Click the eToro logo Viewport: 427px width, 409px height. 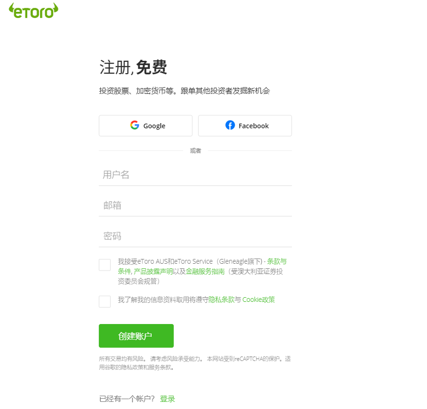[x=33, y=11]
